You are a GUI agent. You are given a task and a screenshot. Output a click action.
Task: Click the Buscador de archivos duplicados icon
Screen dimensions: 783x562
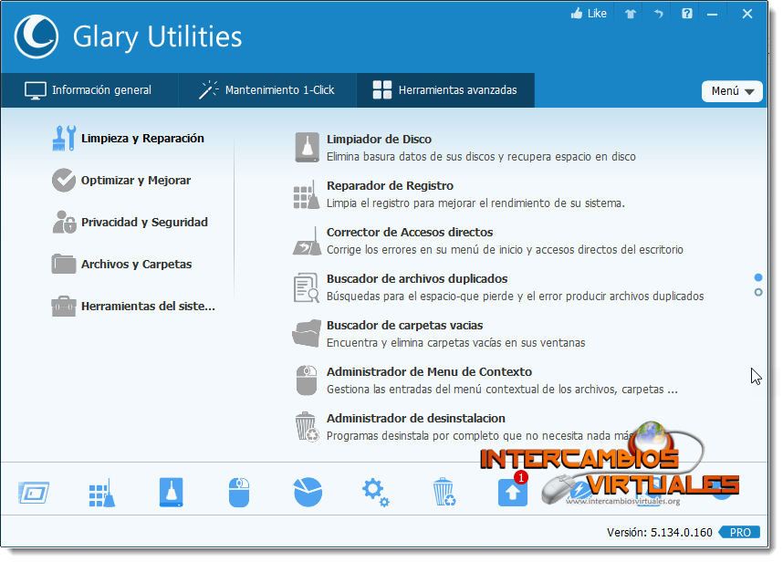pos(307,287)
